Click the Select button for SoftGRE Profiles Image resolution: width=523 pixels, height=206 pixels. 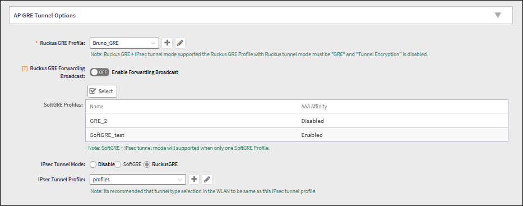pos(102,91)
